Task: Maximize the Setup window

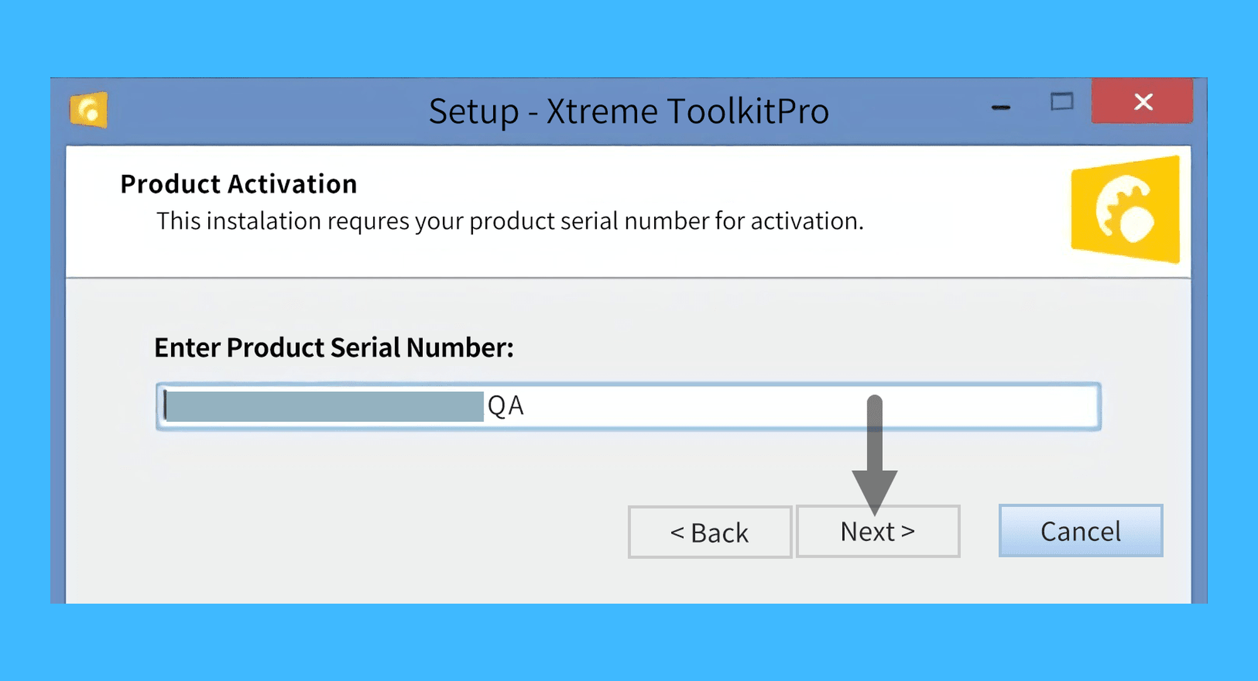Action: click(1062, 101)
